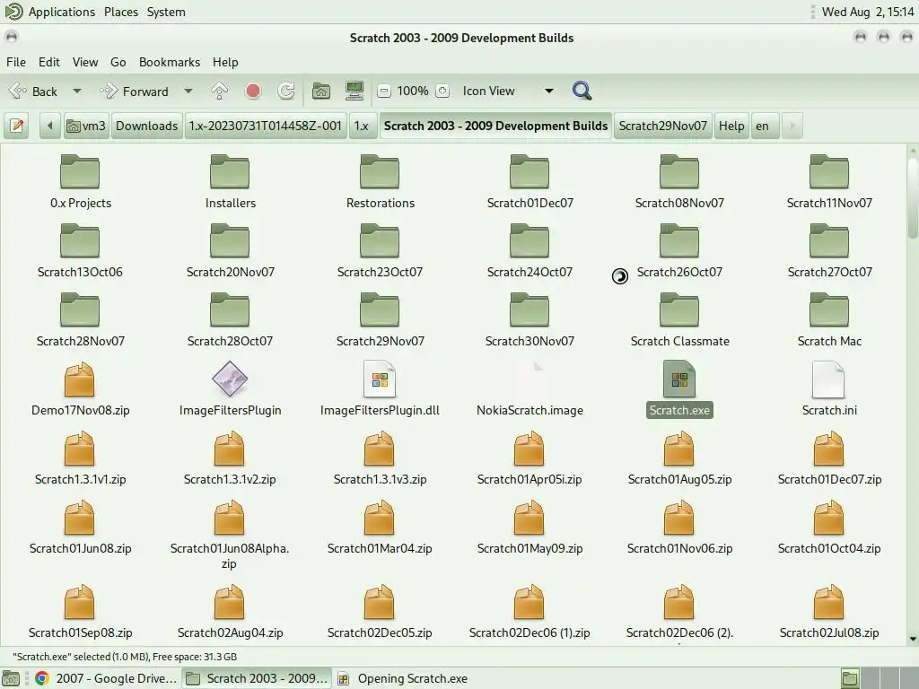Go to the 1.x path button
This screenshot has width=919, height=689.
pyautogui.click(x=362, y=126)
